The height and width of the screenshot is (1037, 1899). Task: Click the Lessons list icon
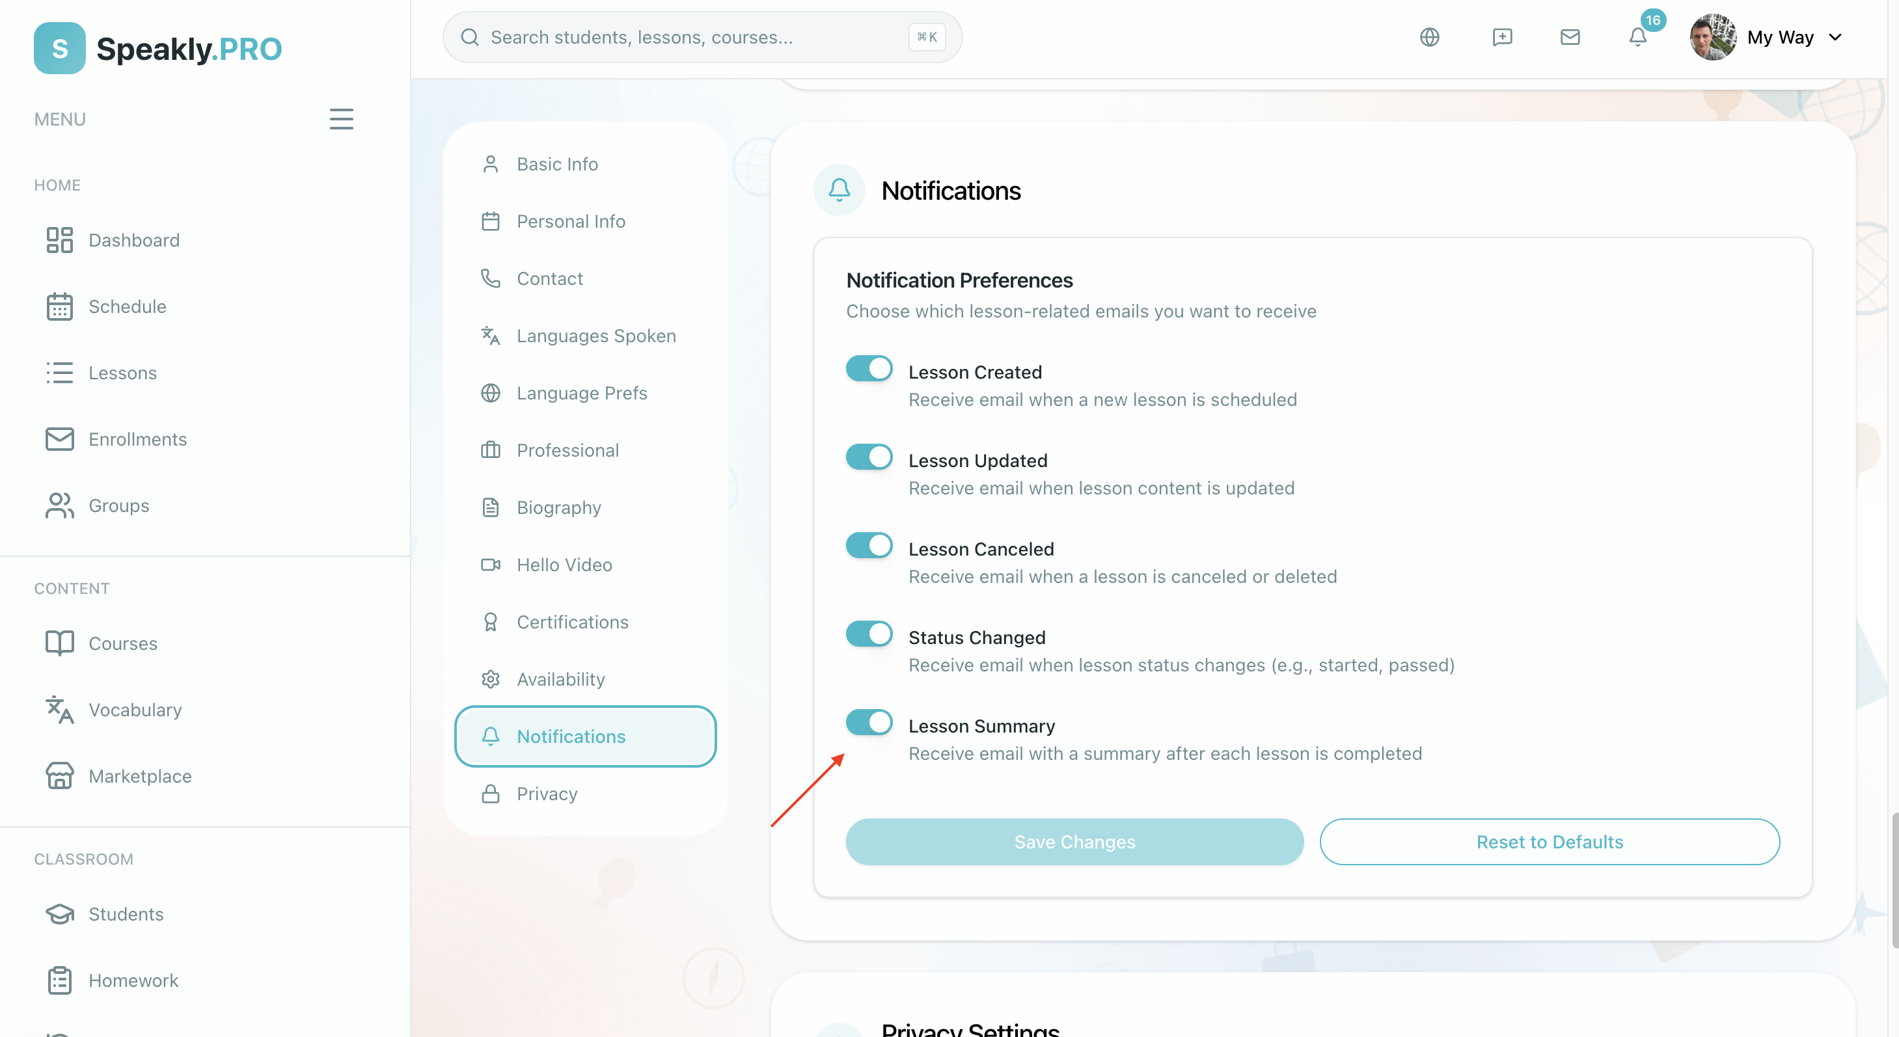(x=60, y=373)
